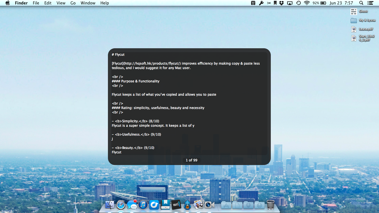Open Preview in the Dock
This screenshot has width=379, height=213.
coord(198,205)
